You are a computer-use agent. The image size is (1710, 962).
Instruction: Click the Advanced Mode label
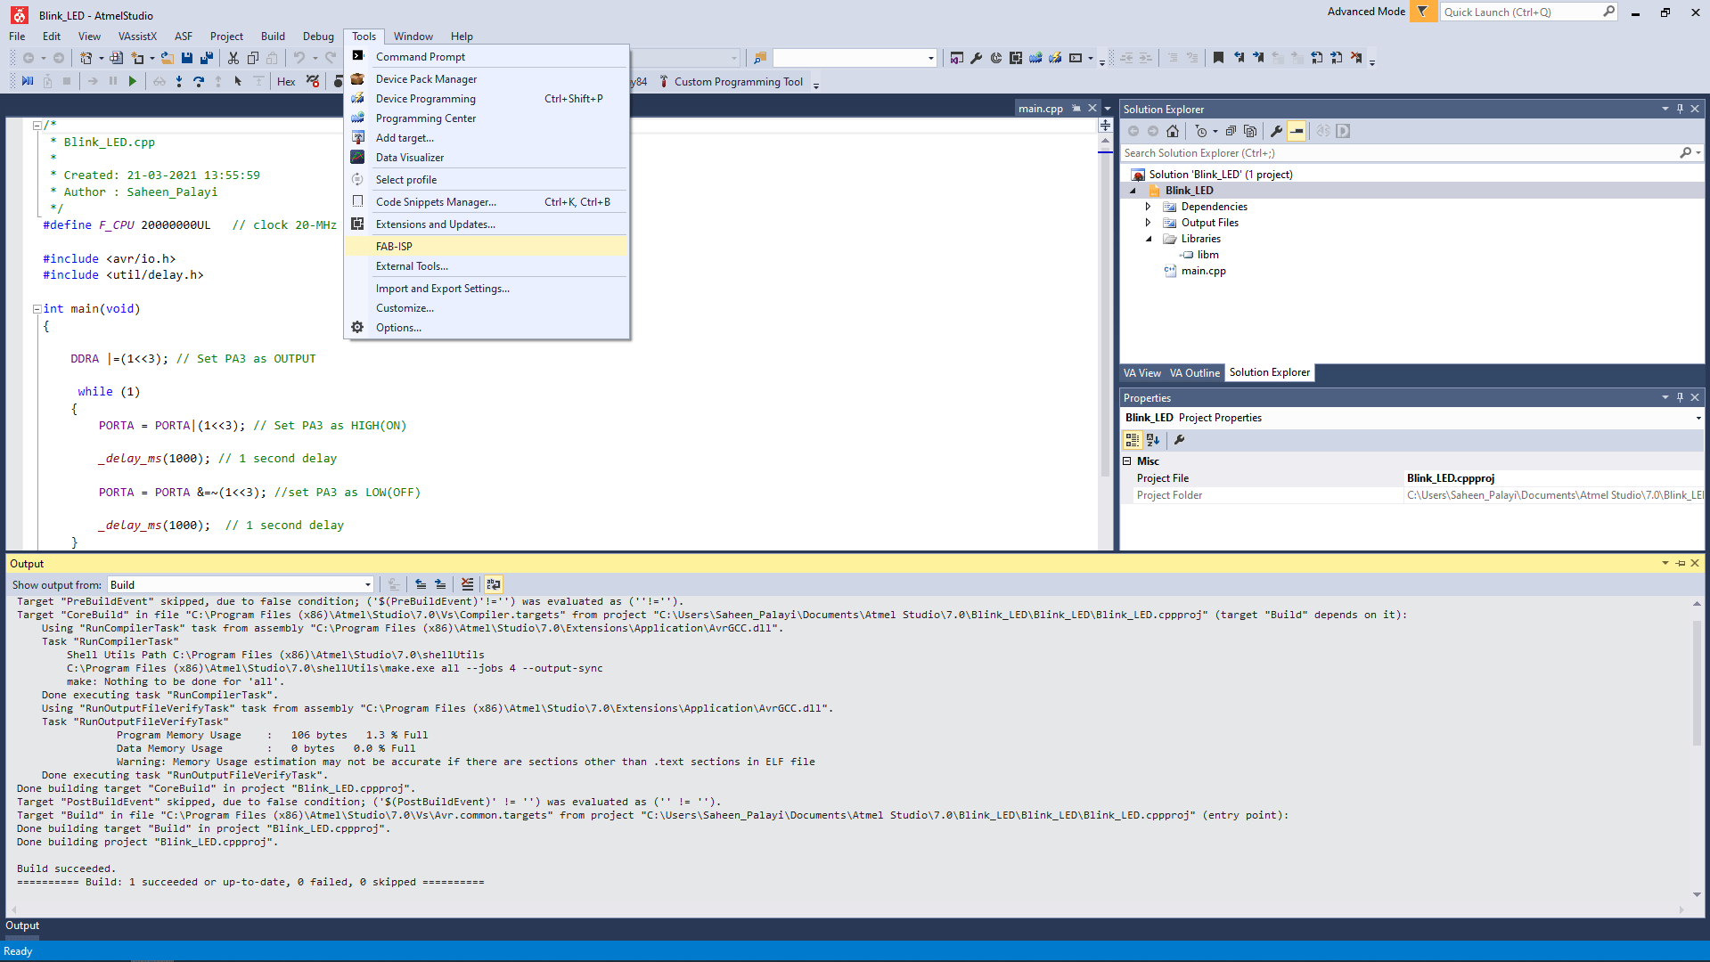tap(1365, 12)
